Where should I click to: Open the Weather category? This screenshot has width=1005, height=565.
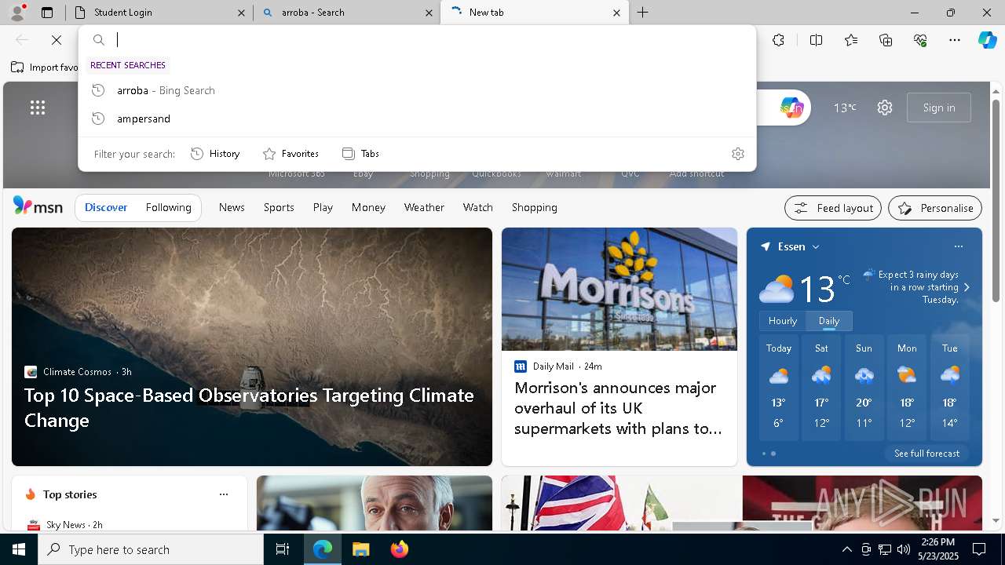[424, 207]
